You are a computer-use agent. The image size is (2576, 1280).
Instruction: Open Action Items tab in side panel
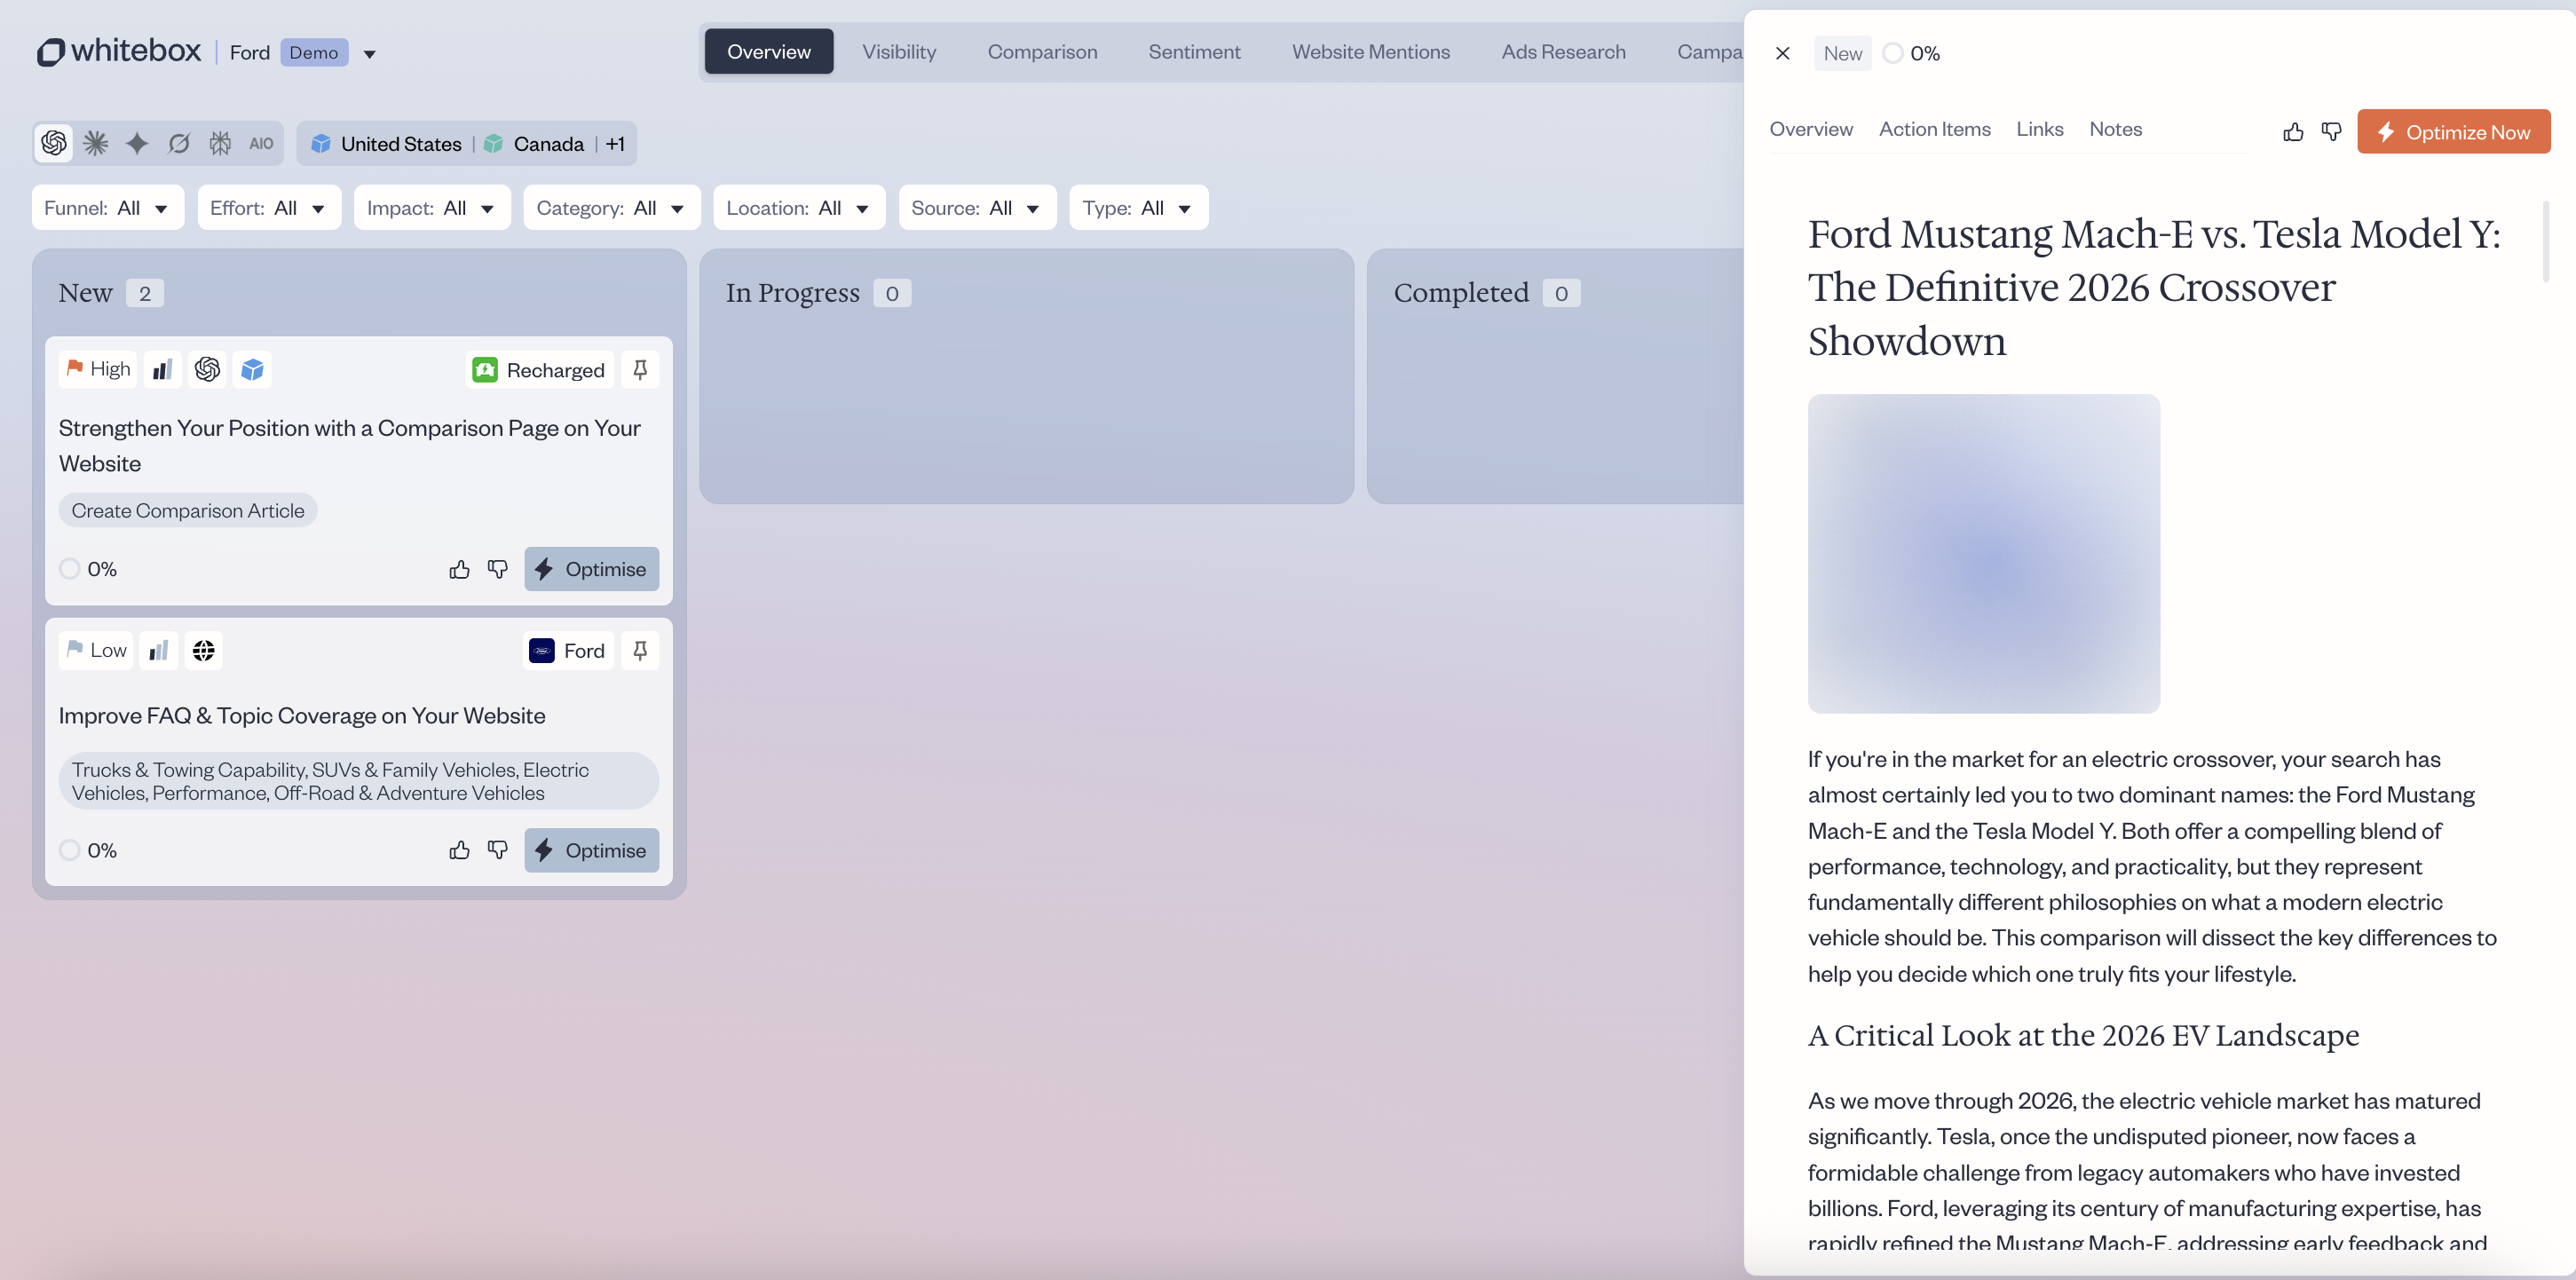click(1934, 129)
